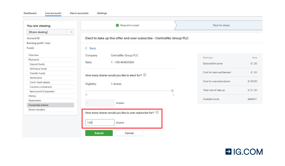Image resolution: width=285 pixels, height=166 pixels.
Task: Open the Settings tab
Action: coord(102,13)
